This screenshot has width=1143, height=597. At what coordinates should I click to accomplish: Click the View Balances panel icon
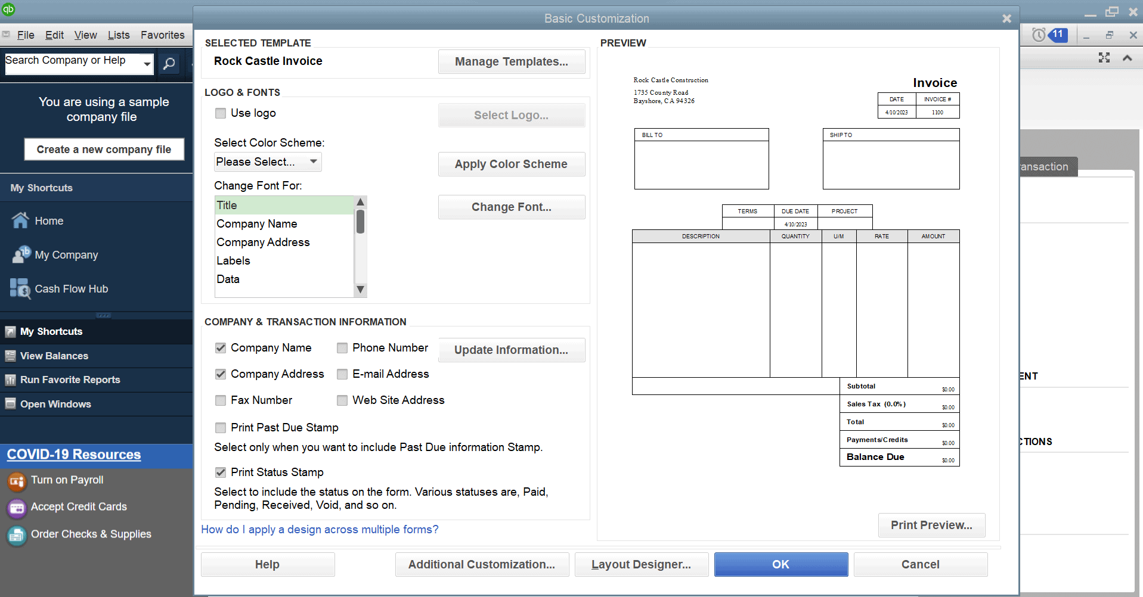(10, 356)
